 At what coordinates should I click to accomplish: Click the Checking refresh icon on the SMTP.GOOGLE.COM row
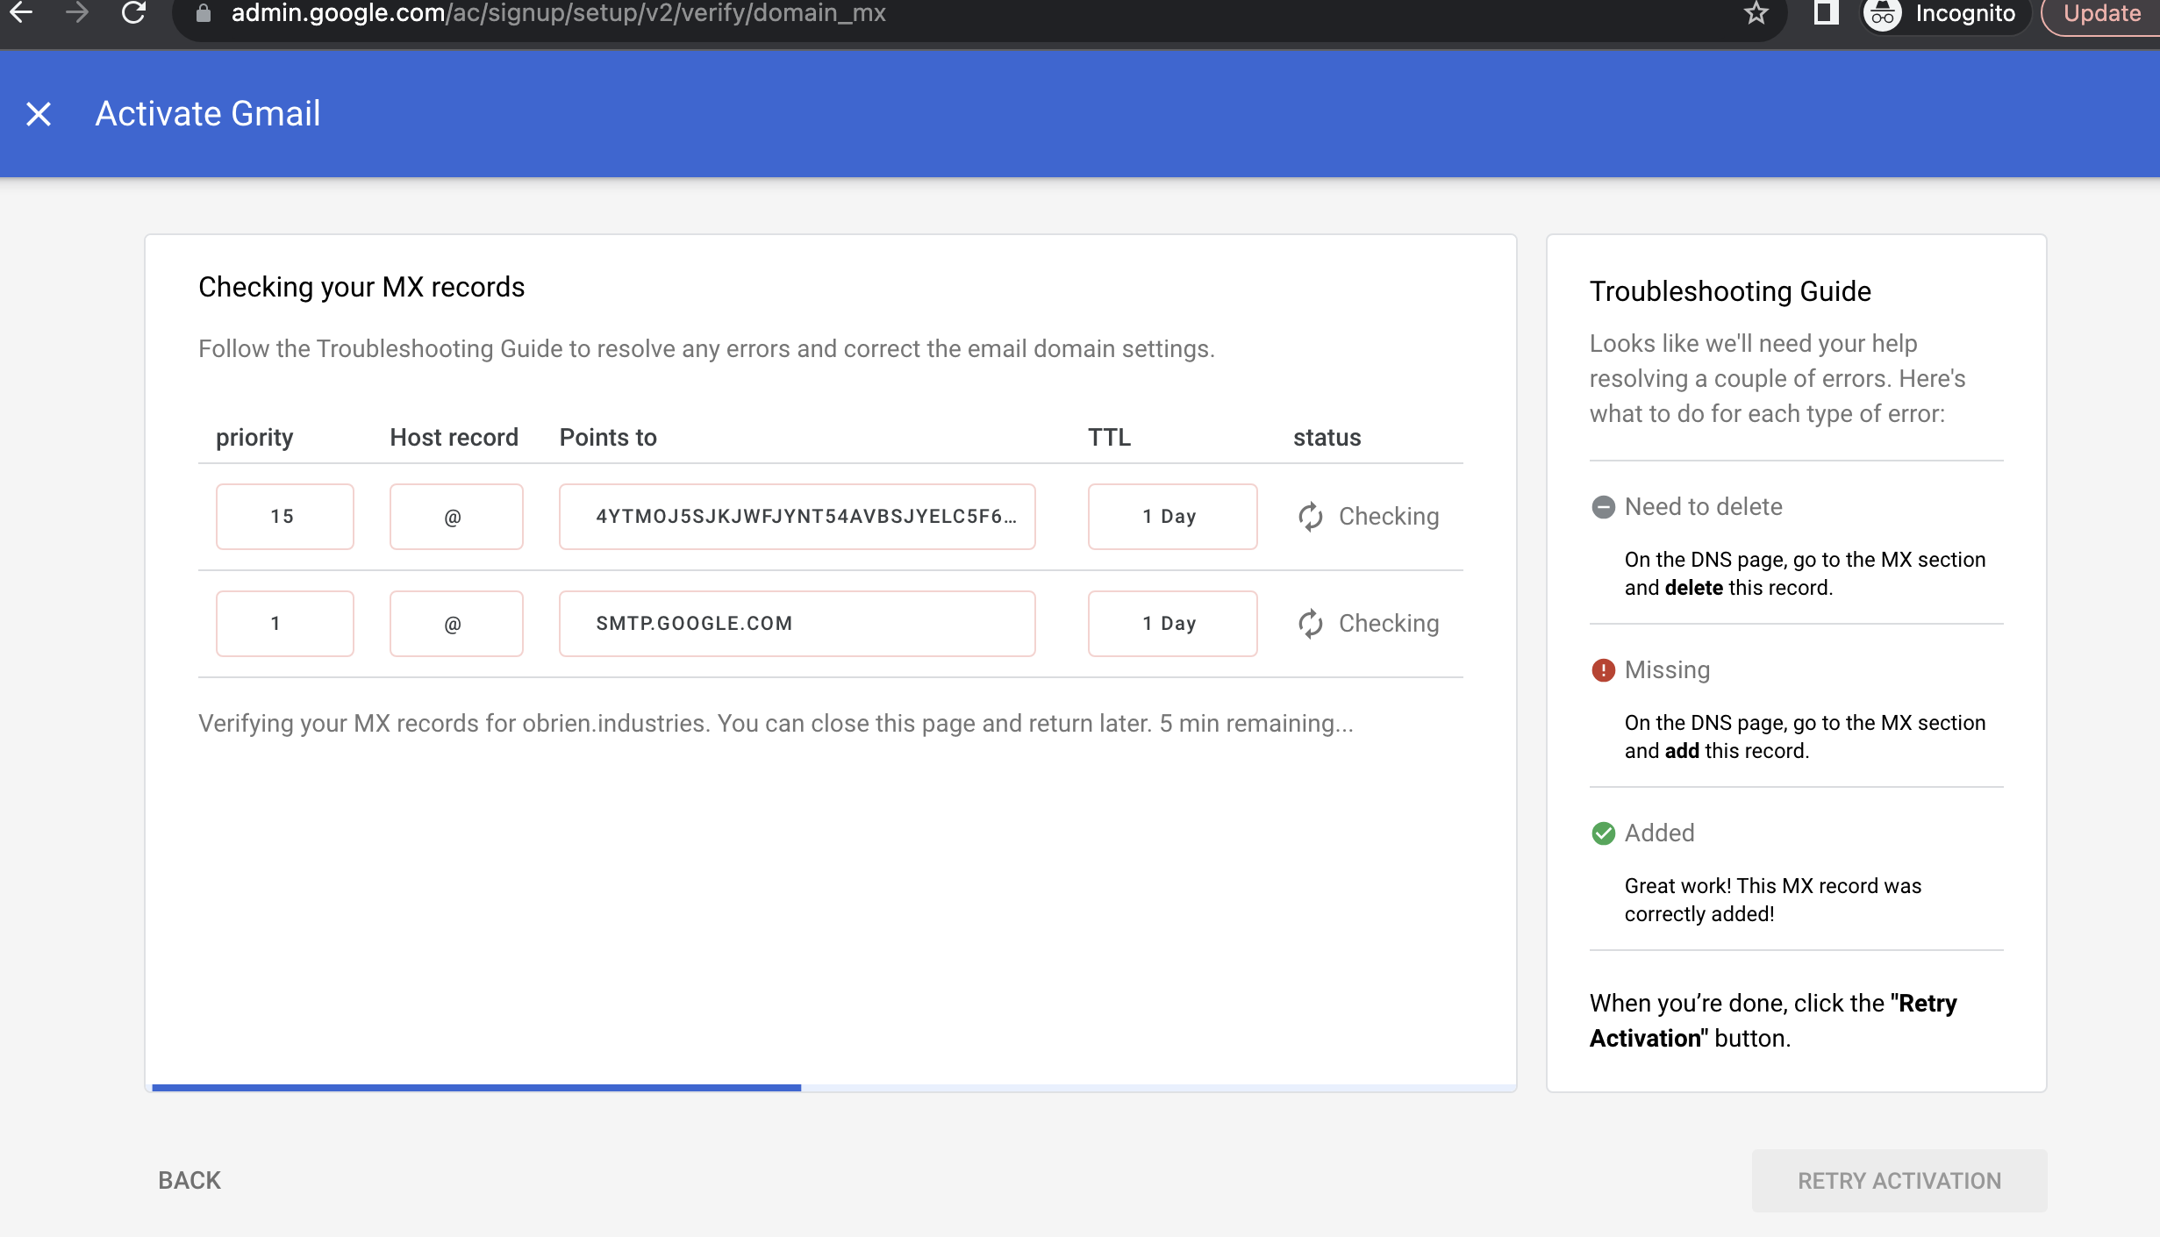1310,623
